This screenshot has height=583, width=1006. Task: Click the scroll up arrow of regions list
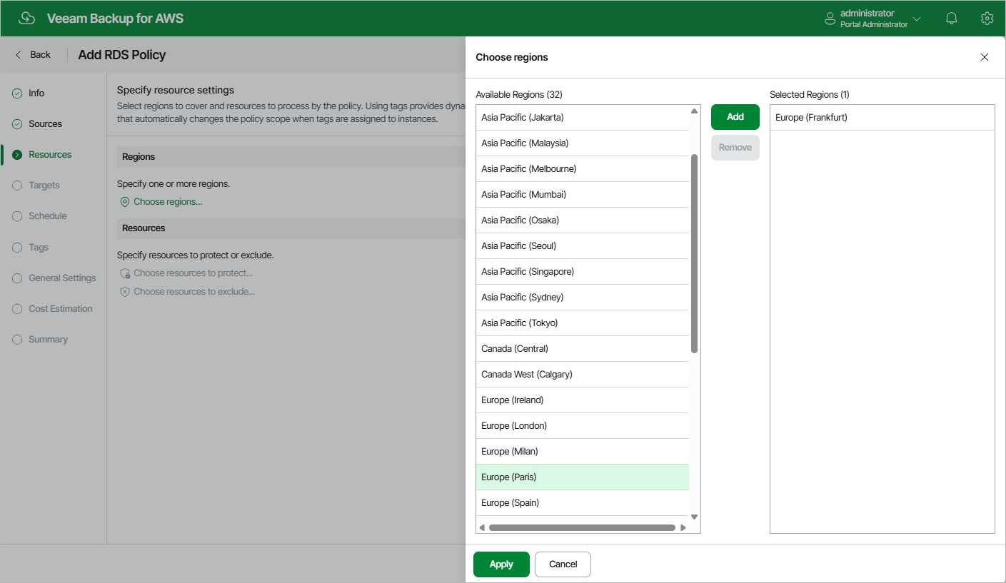694,111
